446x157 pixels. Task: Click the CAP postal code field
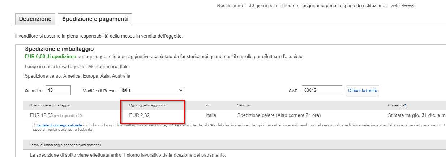[x=322, y=90]
